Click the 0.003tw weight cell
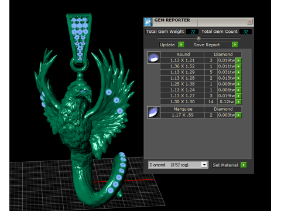 tap(227, 115)
